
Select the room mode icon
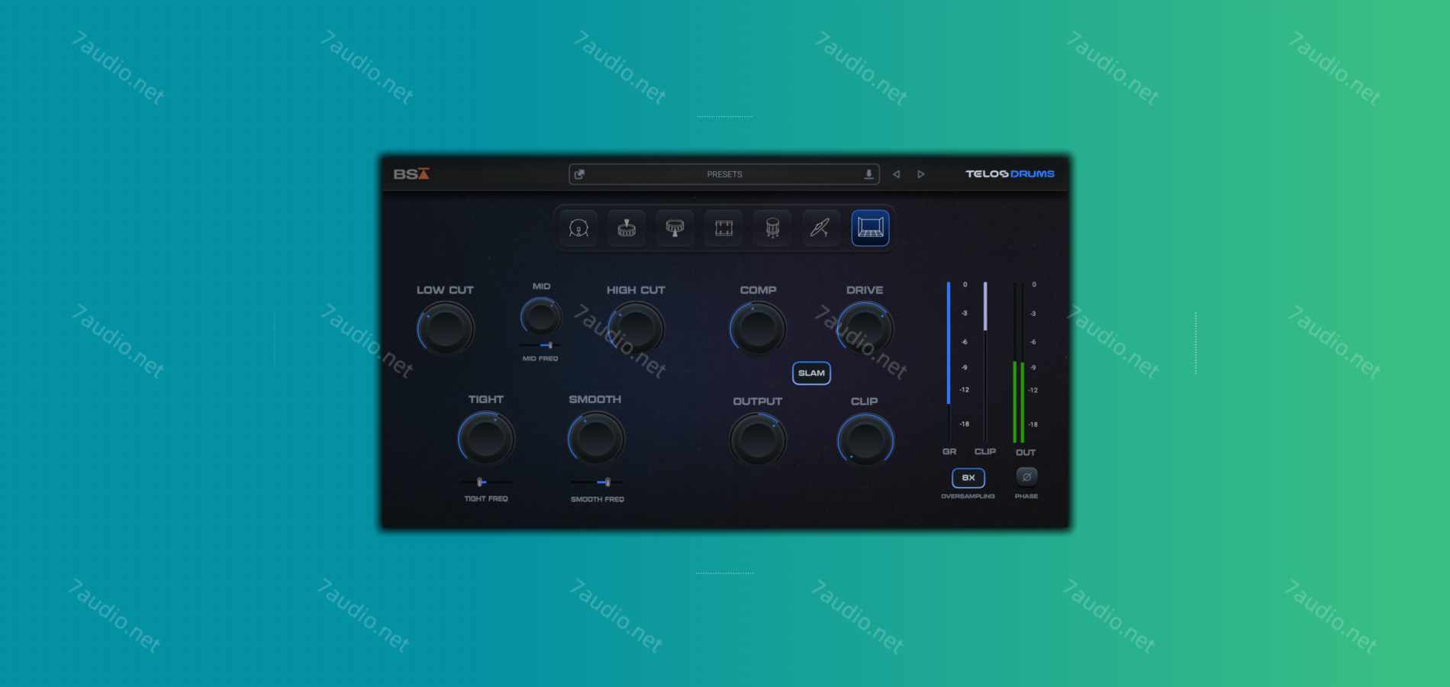point(870,227)
